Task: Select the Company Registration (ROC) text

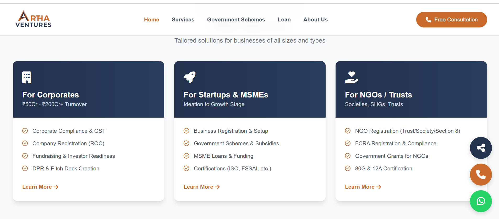Action: (68, 143)
